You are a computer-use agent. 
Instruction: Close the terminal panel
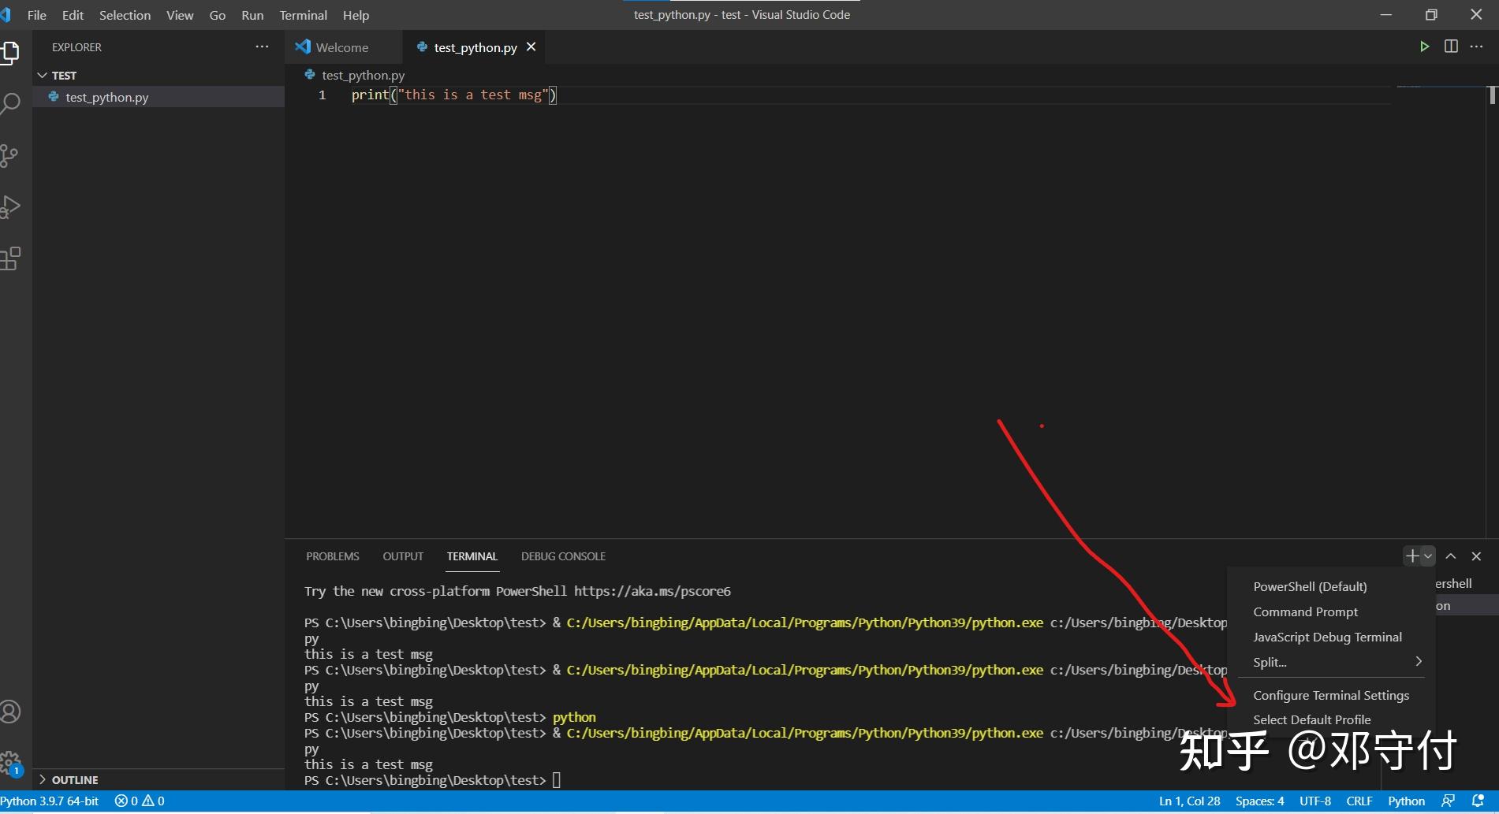click(1477, 556)
